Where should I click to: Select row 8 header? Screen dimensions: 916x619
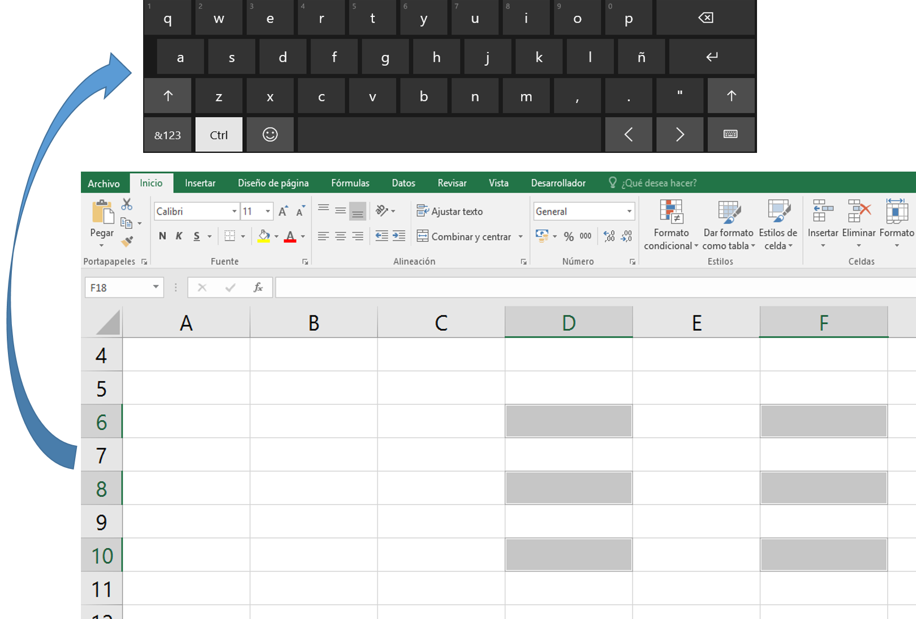[x=101, y=488]
